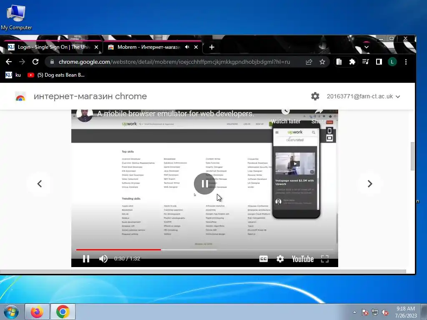The width and height of the screenshot is (427, 320).
Task: Expand the 20163771@farn-ct.ac.uk account dropdown
Action: pyautogui.click(x=363, y=96)
